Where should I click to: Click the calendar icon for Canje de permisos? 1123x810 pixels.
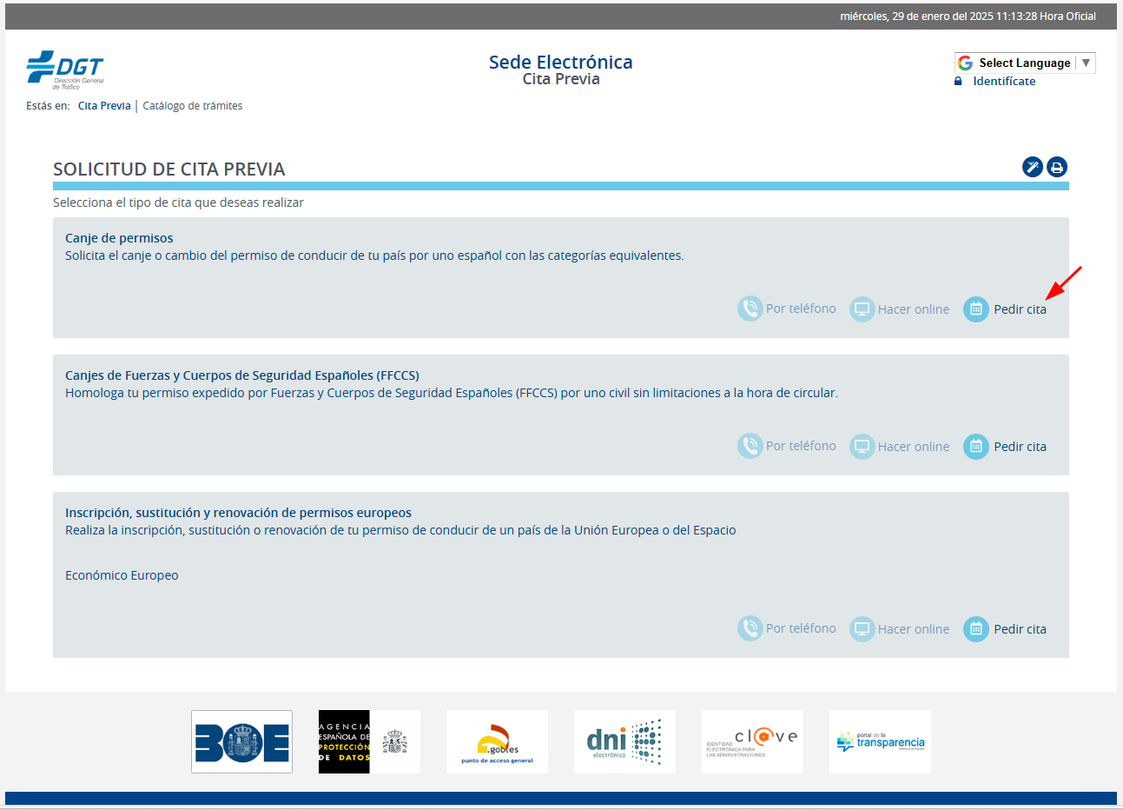pos(975,309)
